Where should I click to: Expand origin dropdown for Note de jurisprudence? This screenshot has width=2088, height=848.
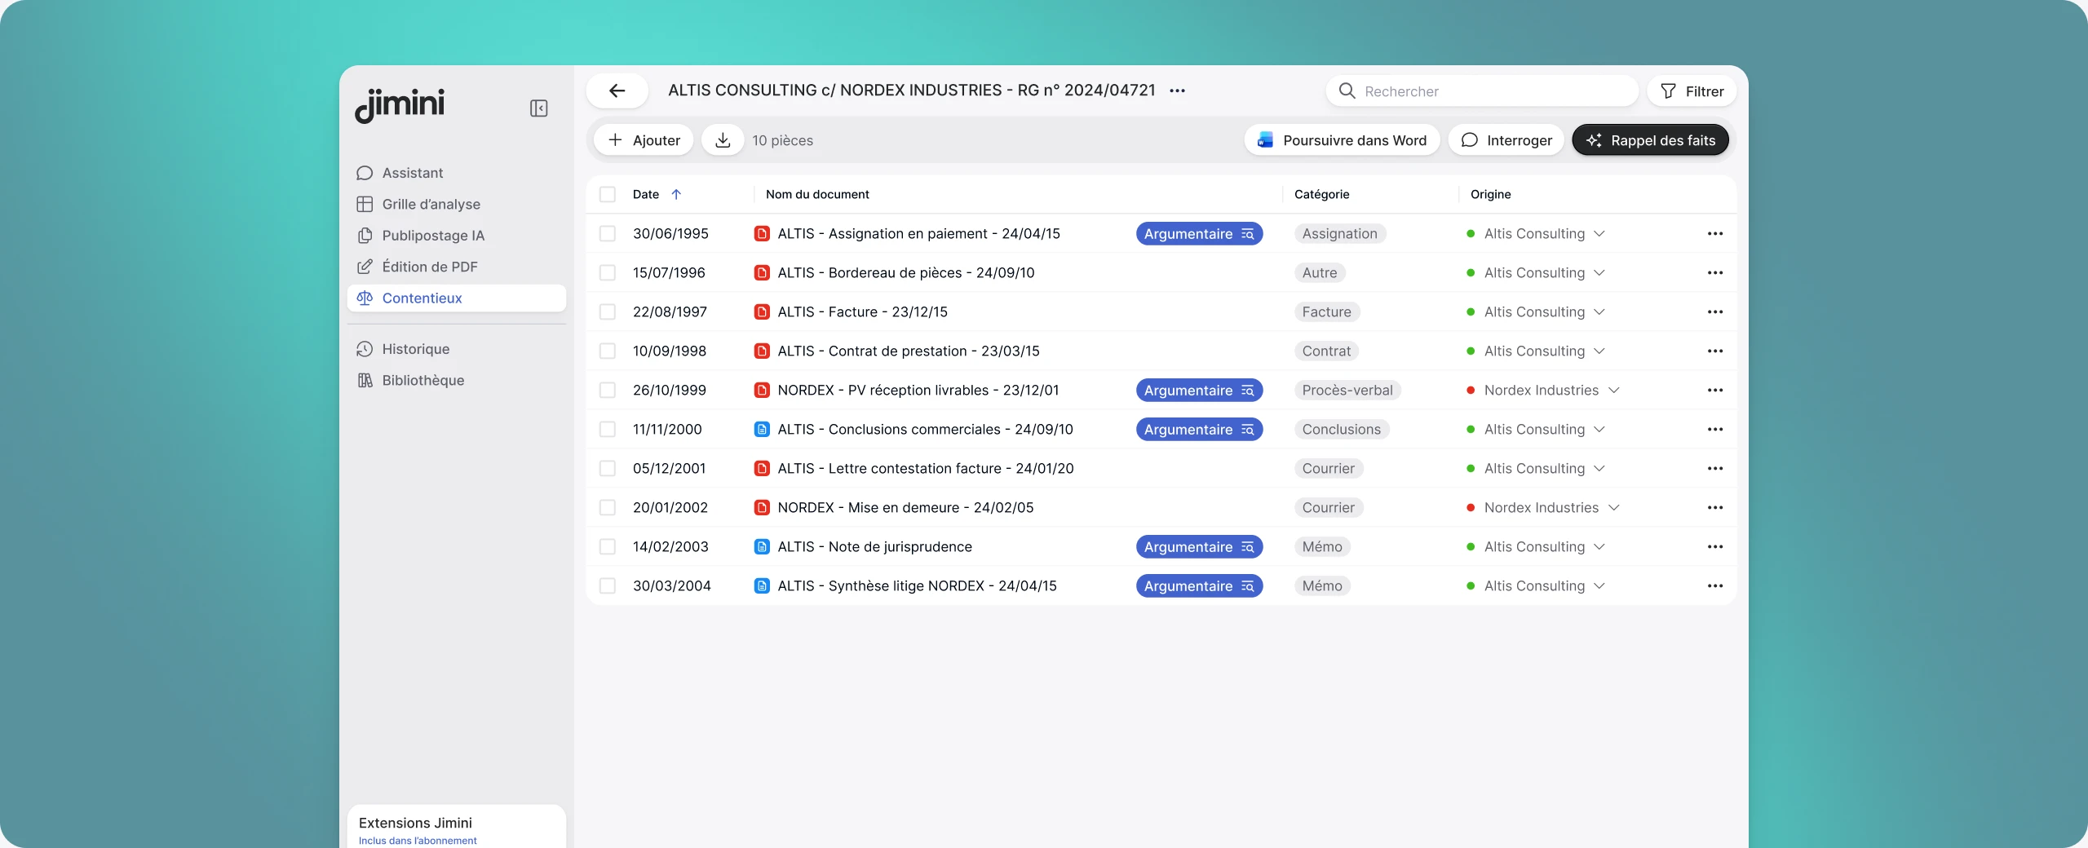(1599, 547)
